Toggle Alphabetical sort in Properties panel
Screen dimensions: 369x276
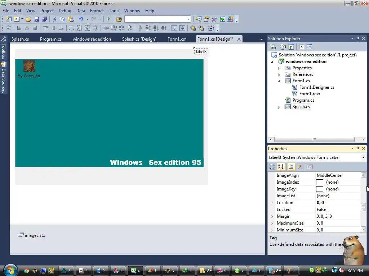pyautogui.click(x=281, y=167)
